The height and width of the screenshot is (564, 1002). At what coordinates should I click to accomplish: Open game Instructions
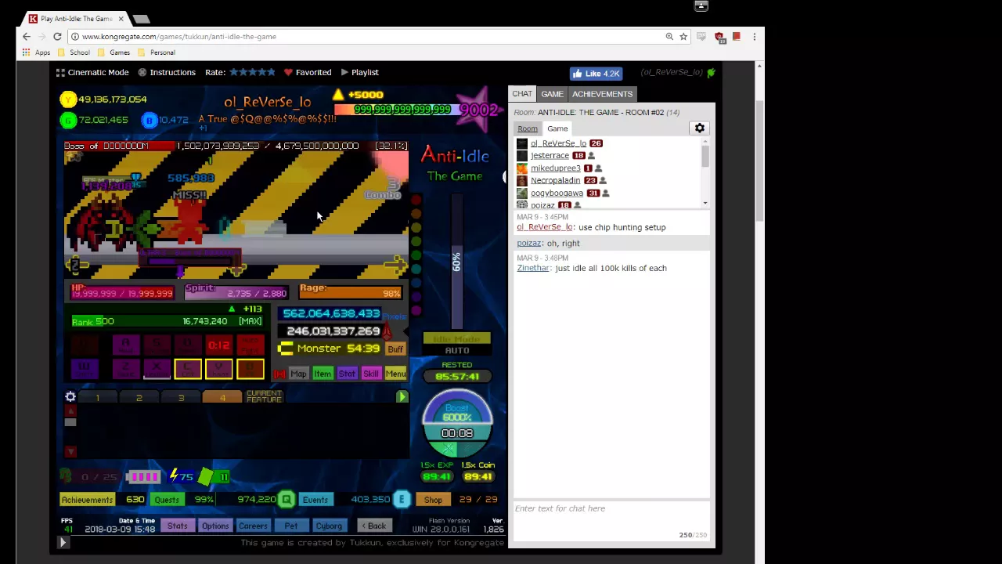(x=167, y=72)
